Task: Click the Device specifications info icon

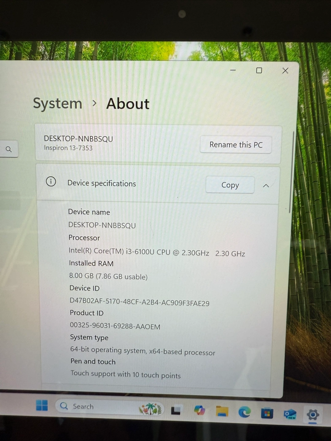Action: click(51, 182)
